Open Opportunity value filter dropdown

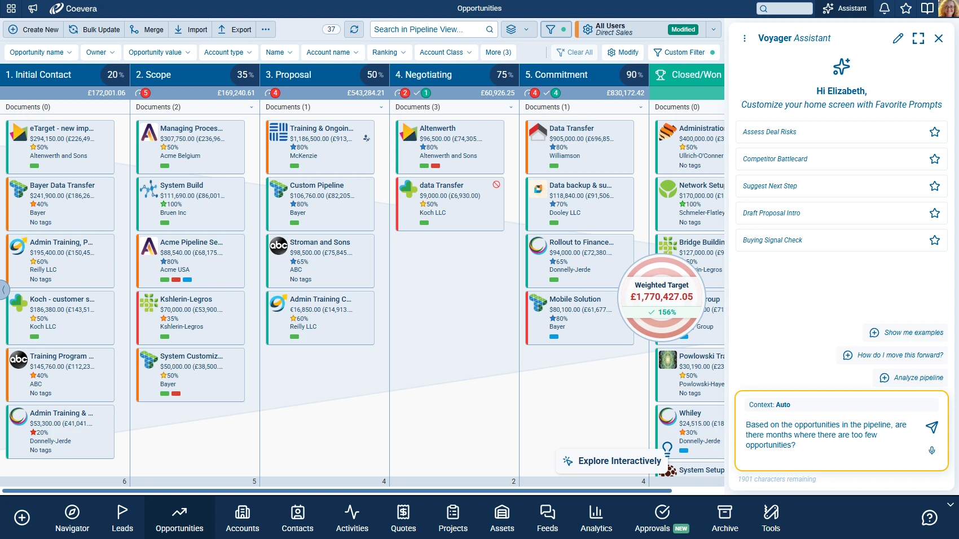[x=160, y=52]
